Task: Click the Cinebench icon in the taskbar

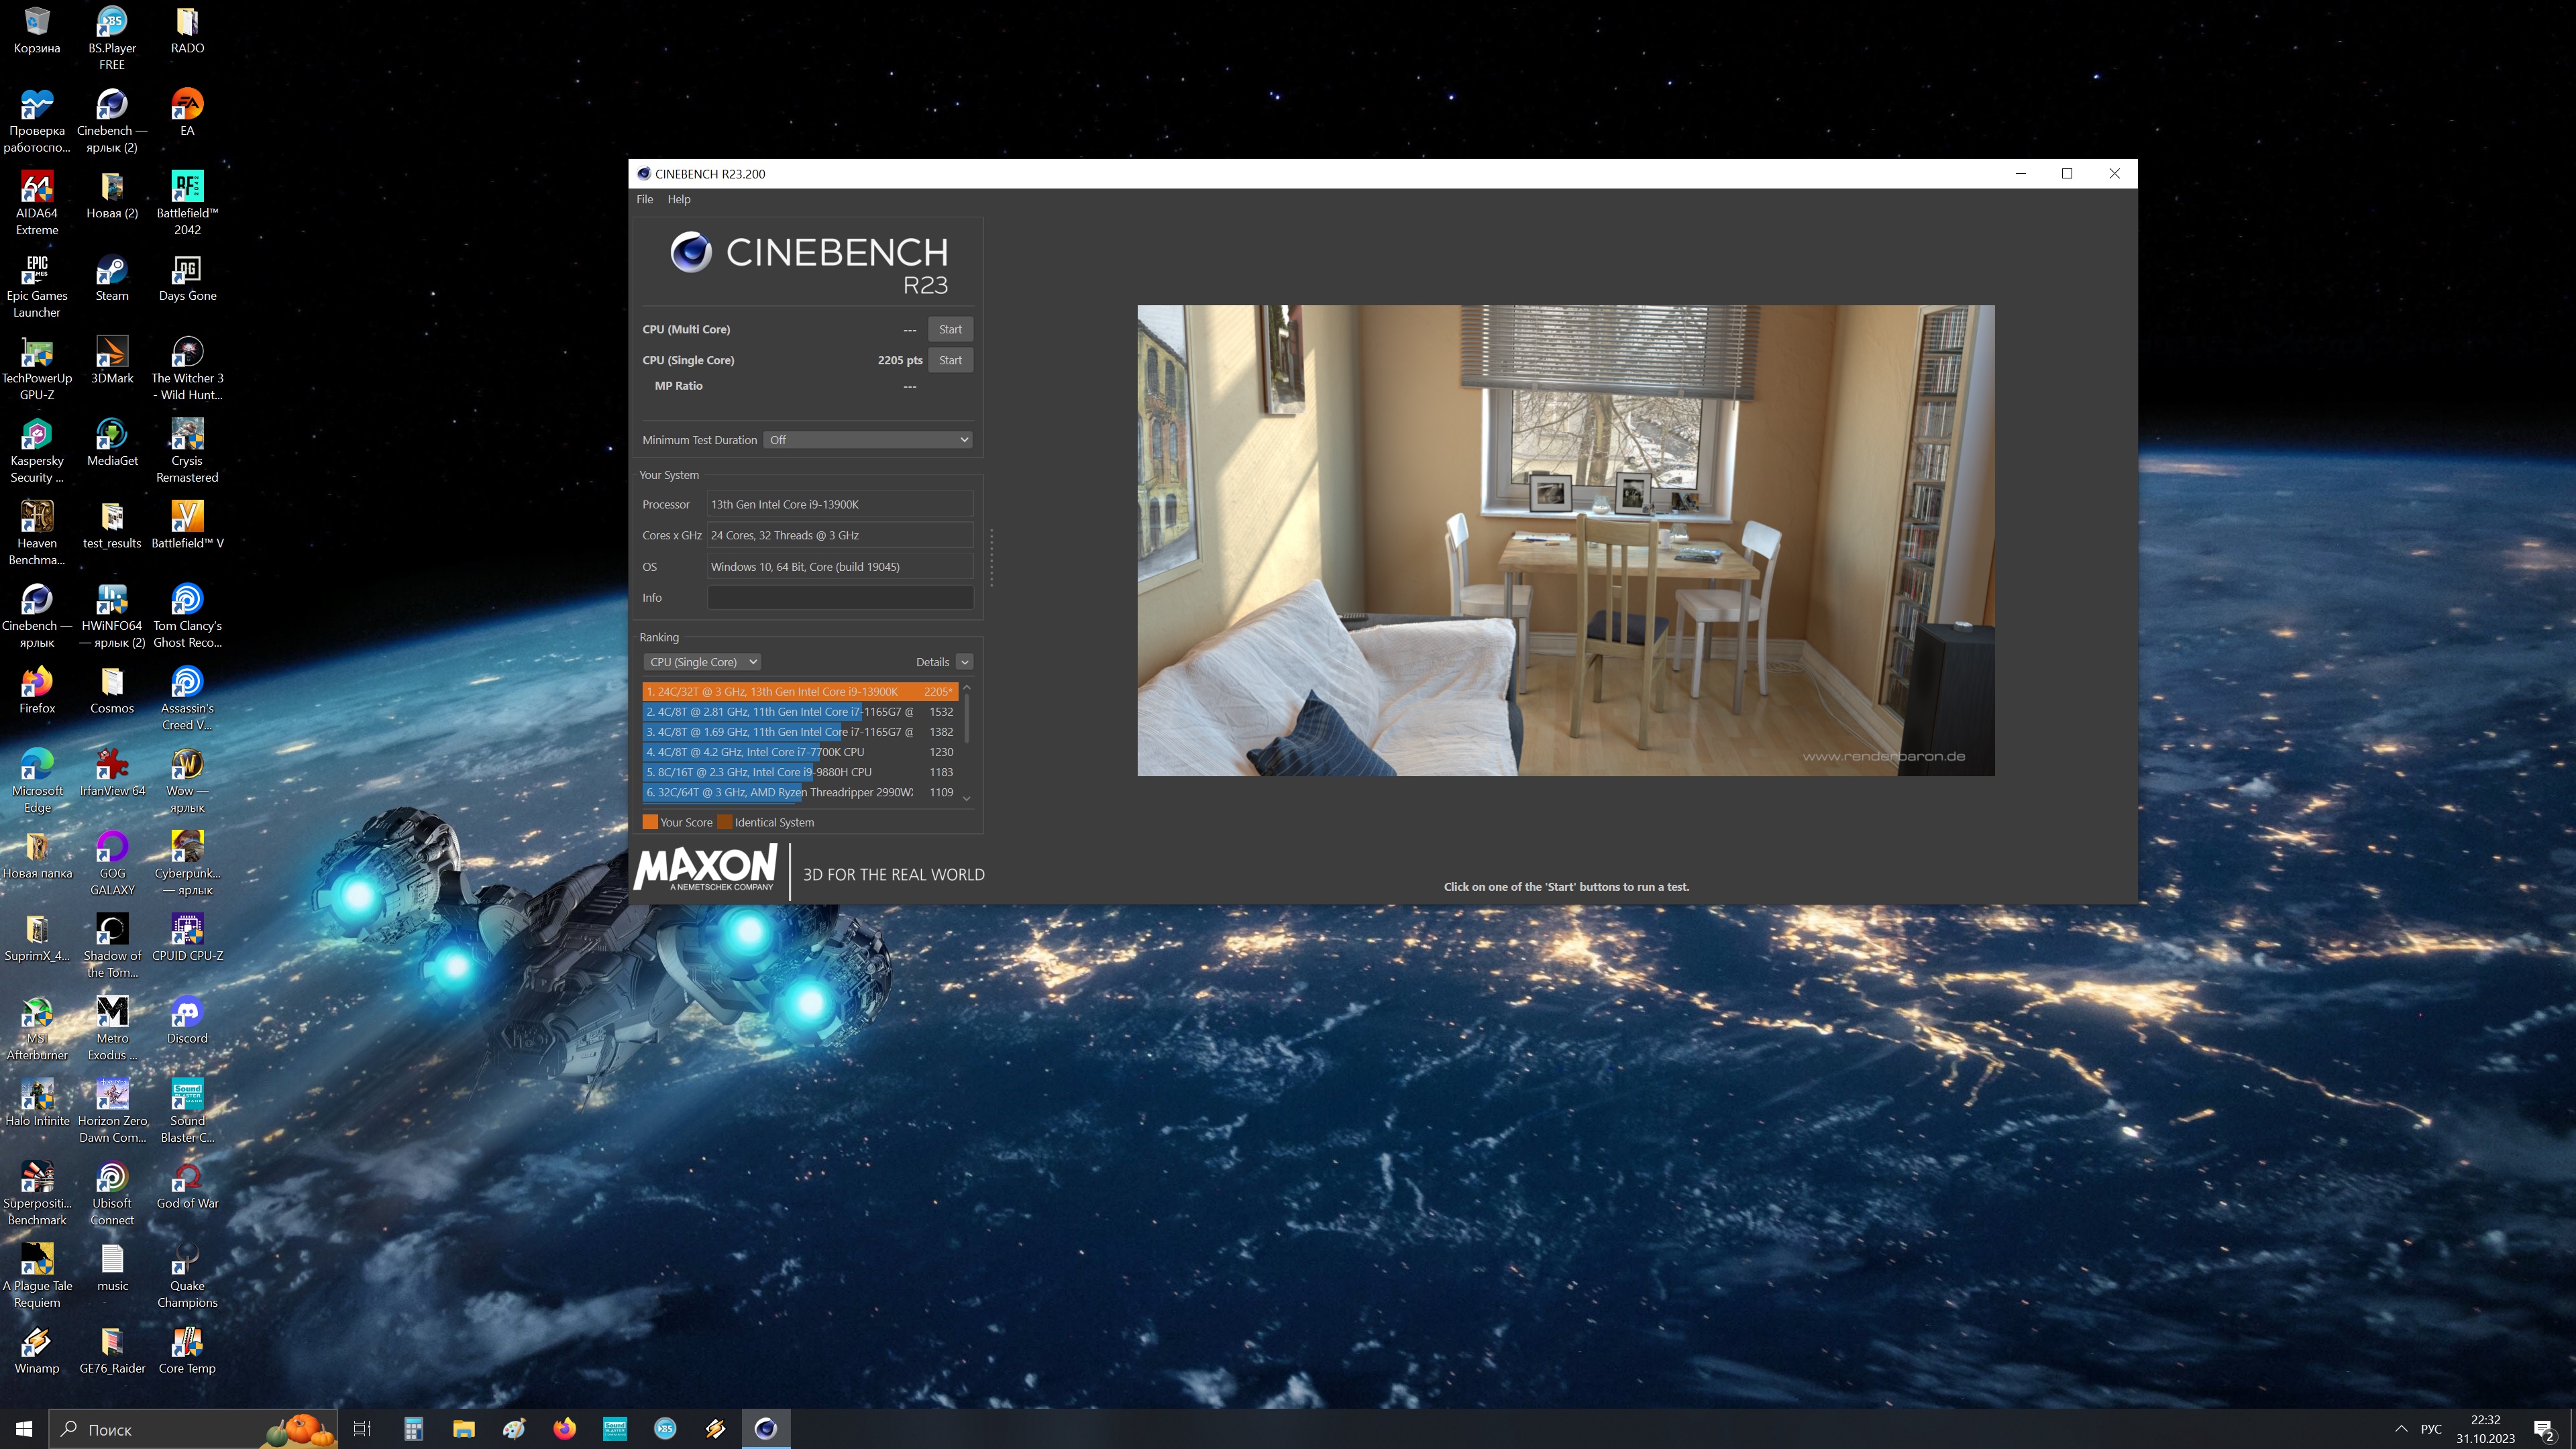Action: coord(766,1429)
